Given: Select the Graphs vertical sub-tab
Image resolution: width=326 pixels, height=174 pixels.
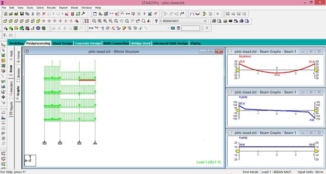Looking at the screenshot, I should pos(19,93).
